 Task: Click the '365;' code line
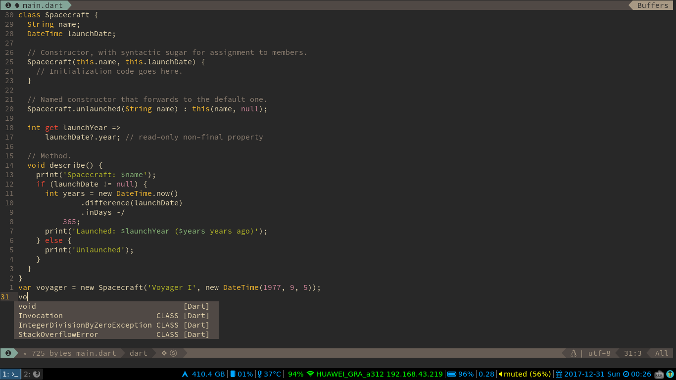71,222
